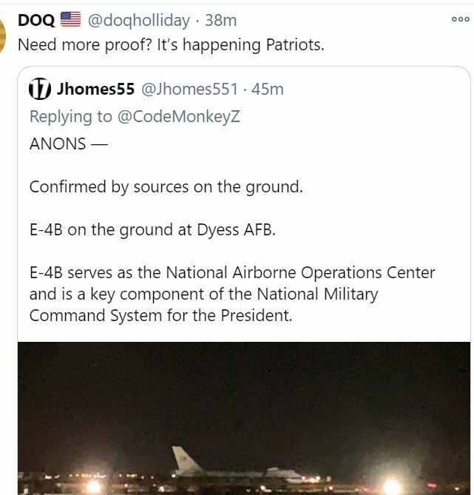Follow the @CodeMonkeyZ mention link
Image resolution: width=474 pixels, height=495 pixels.
point(176,116)
